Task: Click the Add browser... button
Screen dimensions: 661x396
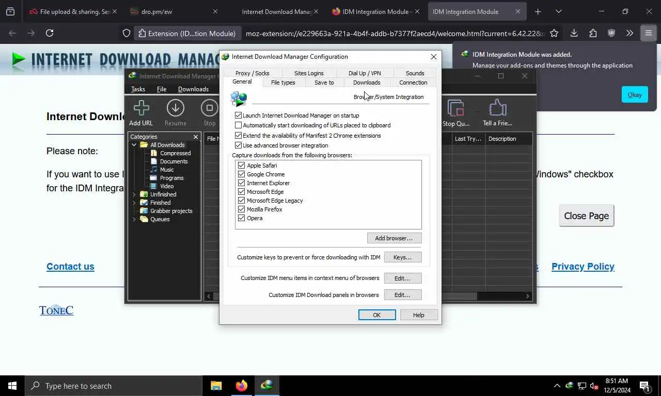Action: coord(395,238)
